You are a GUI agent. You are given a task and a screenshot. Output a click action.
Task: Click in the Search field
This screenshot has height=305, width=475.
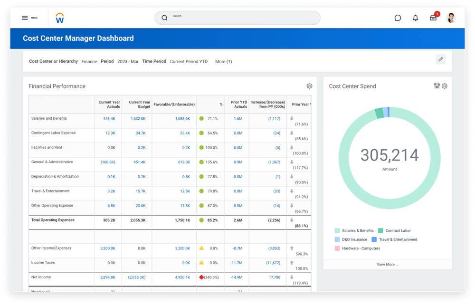coord(237,18)
